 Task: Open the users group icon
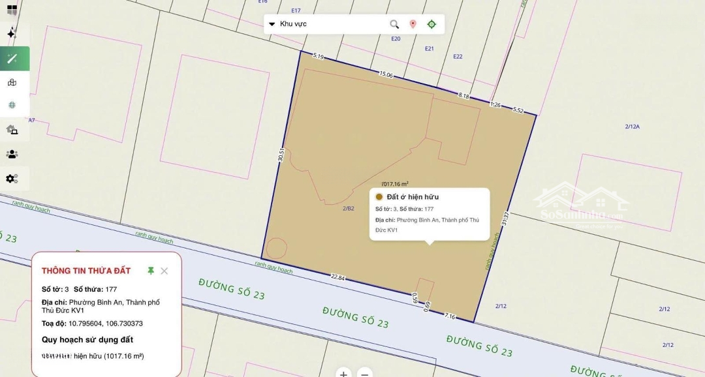click(12, 155)
